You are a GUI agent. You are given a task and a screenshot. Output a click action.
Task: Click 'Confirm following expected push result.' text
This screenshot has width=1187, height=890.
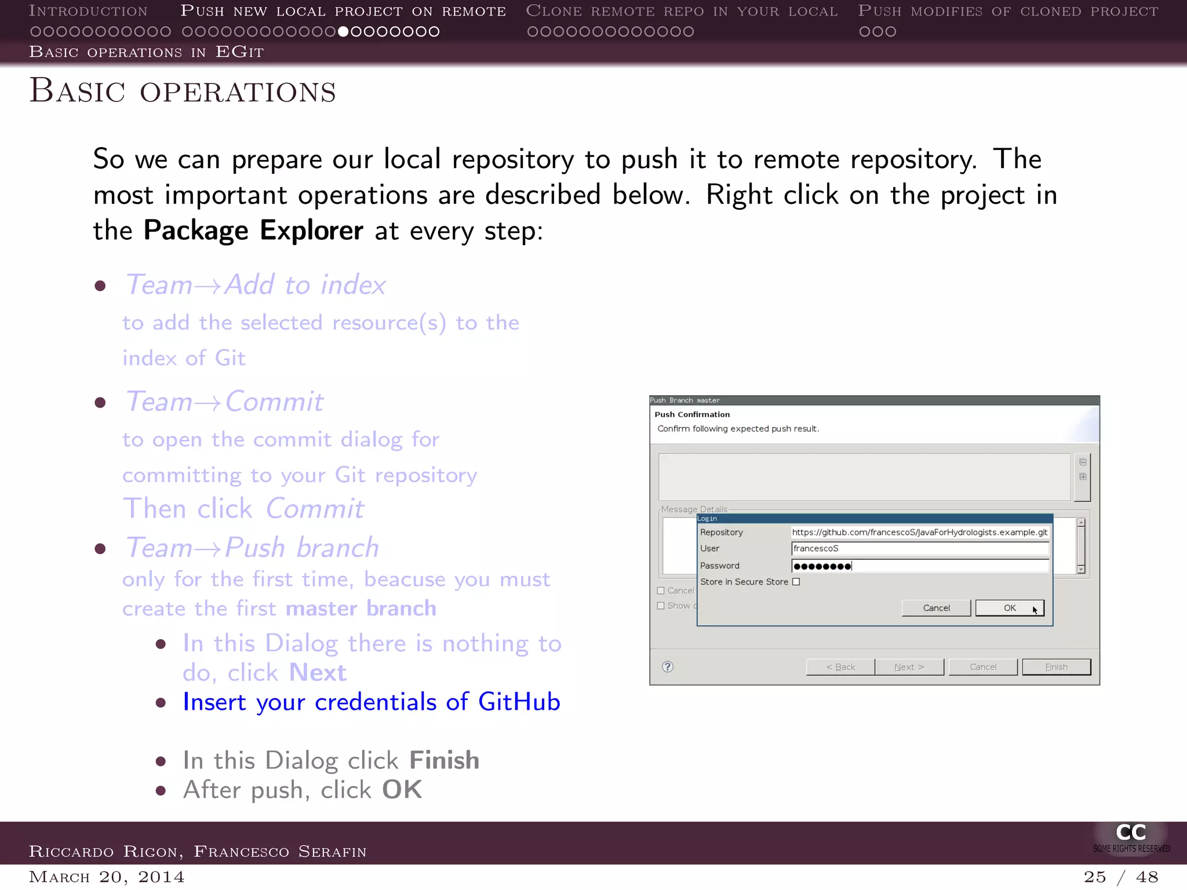(738, 429)
